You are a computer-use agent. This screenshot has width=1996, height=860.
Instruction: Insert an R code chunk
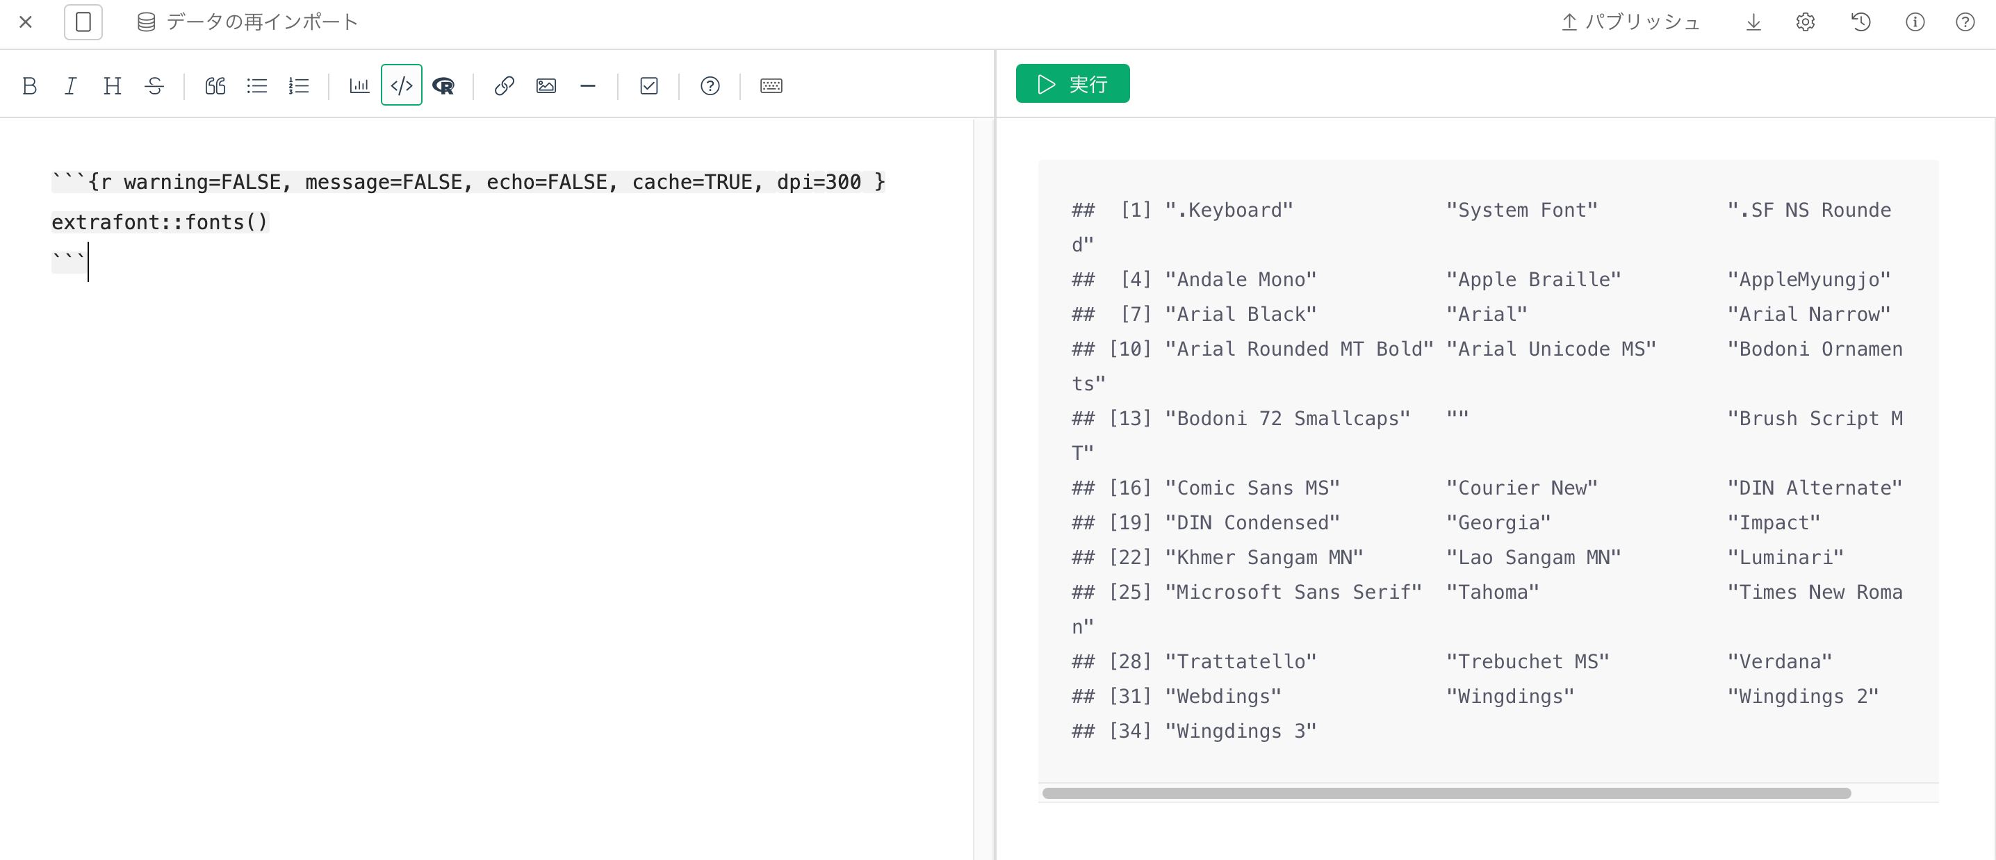(443, 85)
